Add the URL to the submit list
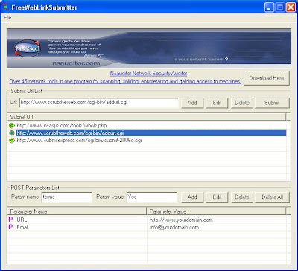This screenshot has height=271, width=298. tap(192, 103)
